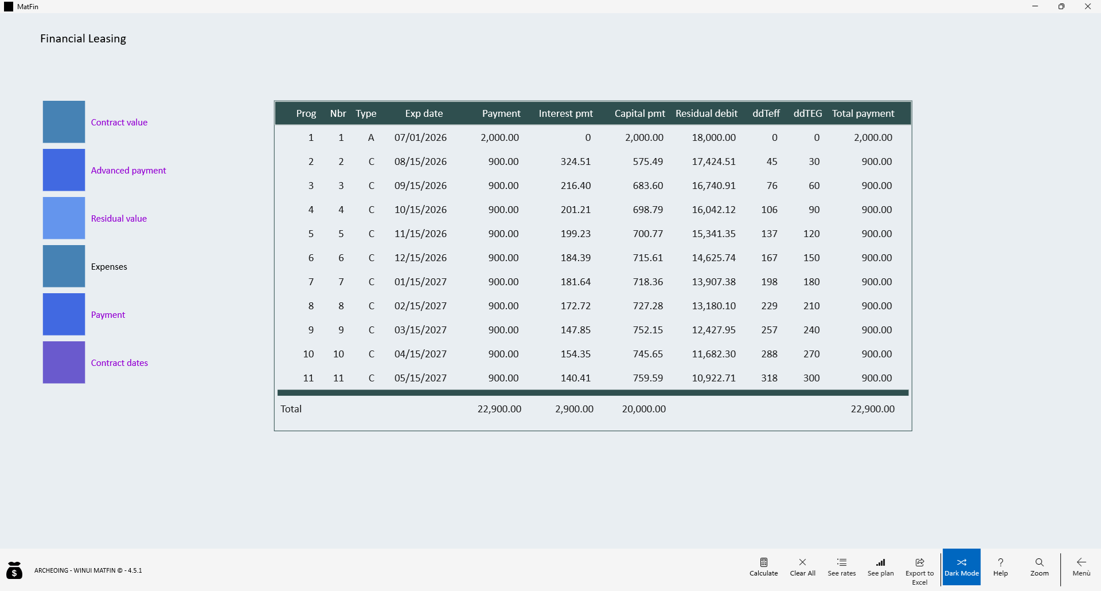Select the advance payment row 07/01/2026
Image resolution: width=1101 pixels, height=591 pixels.
[x=593, y=137]
